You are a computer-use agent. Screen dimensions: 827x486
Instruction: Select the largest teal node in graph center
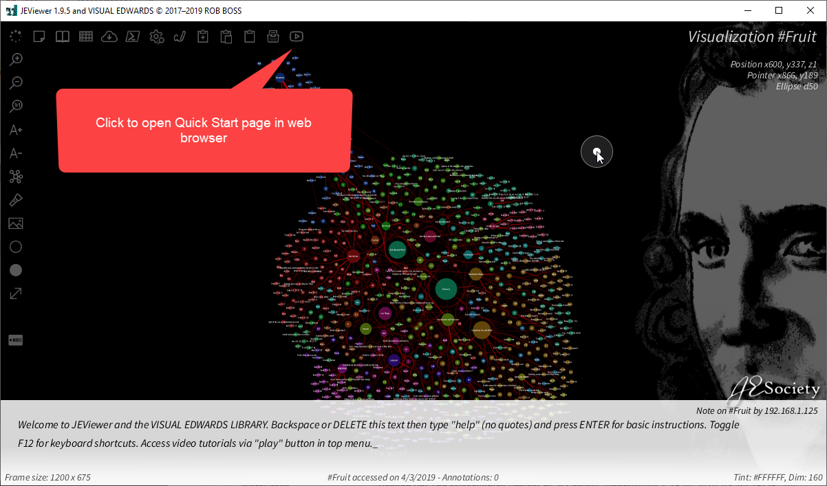[446, 289]
